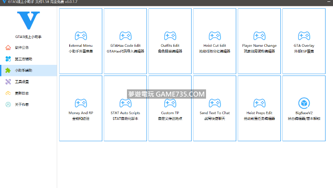
Task: Click the Custom TP label text
Action: (x=170, y=113)
